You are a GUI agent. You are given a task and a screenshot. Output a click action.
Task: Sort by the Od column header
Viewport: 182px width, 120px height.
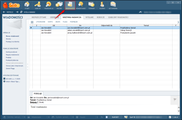[54, 25]
